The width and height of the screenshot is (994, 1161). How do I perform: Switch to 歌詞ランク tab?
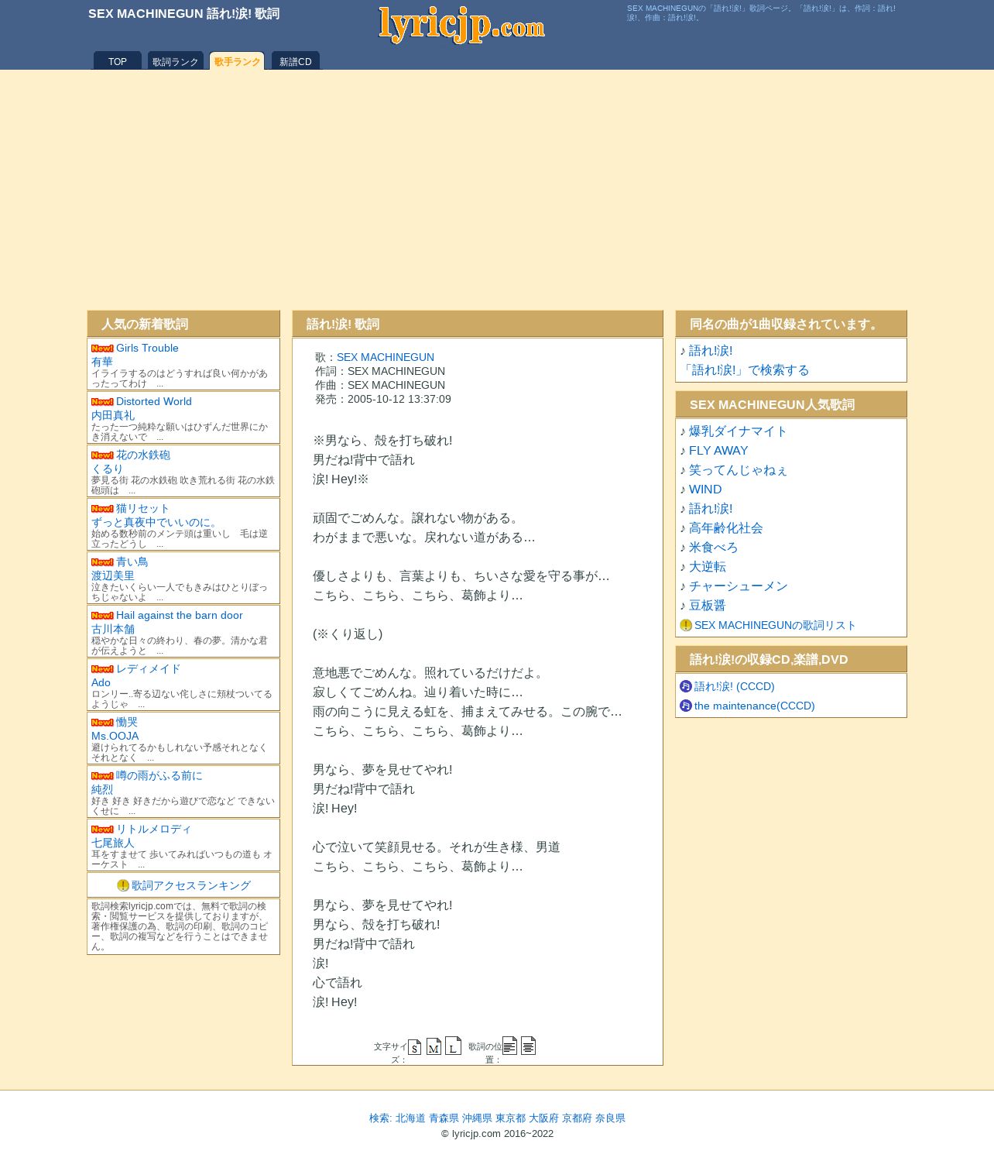click(176, 61)
